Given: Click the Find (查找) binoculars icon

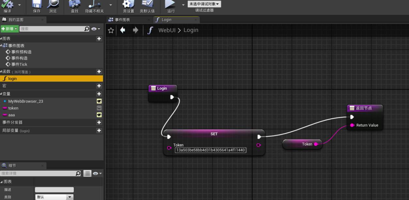Looking at the screenshot, I should [75, 4].
